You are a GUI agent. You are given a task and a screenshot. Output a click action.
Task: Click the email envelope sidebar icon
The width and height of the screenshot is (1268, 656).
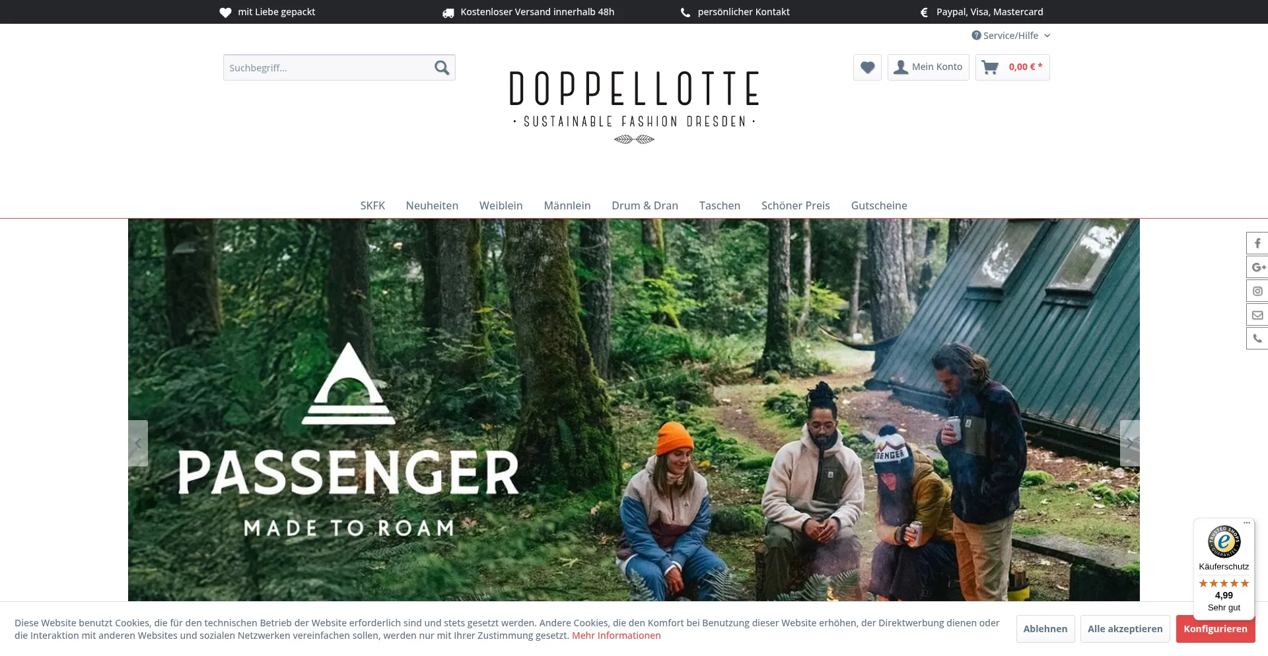[1257, 314]
